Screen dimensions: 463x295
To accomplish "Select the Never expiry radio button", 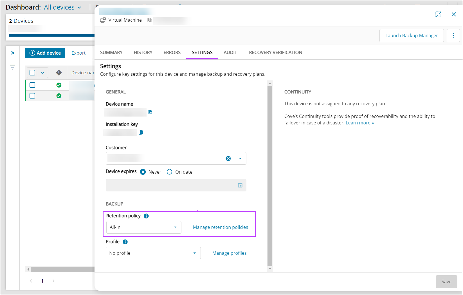I will [x=143, y=172].
